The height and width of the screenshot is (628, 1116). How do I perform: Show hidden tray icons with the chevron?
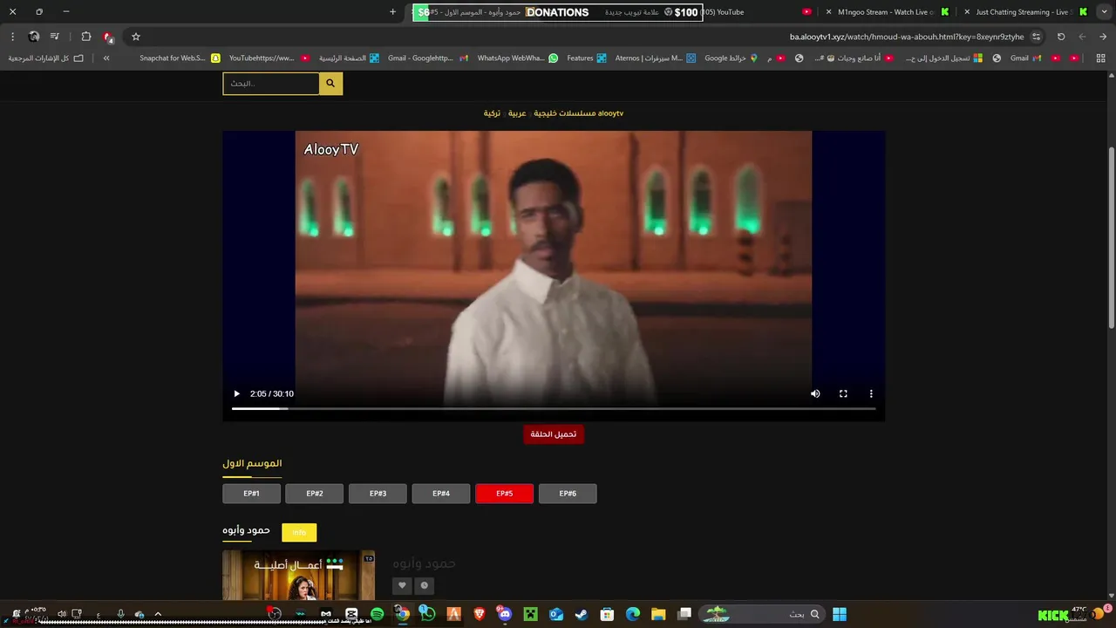coord(158,614)
